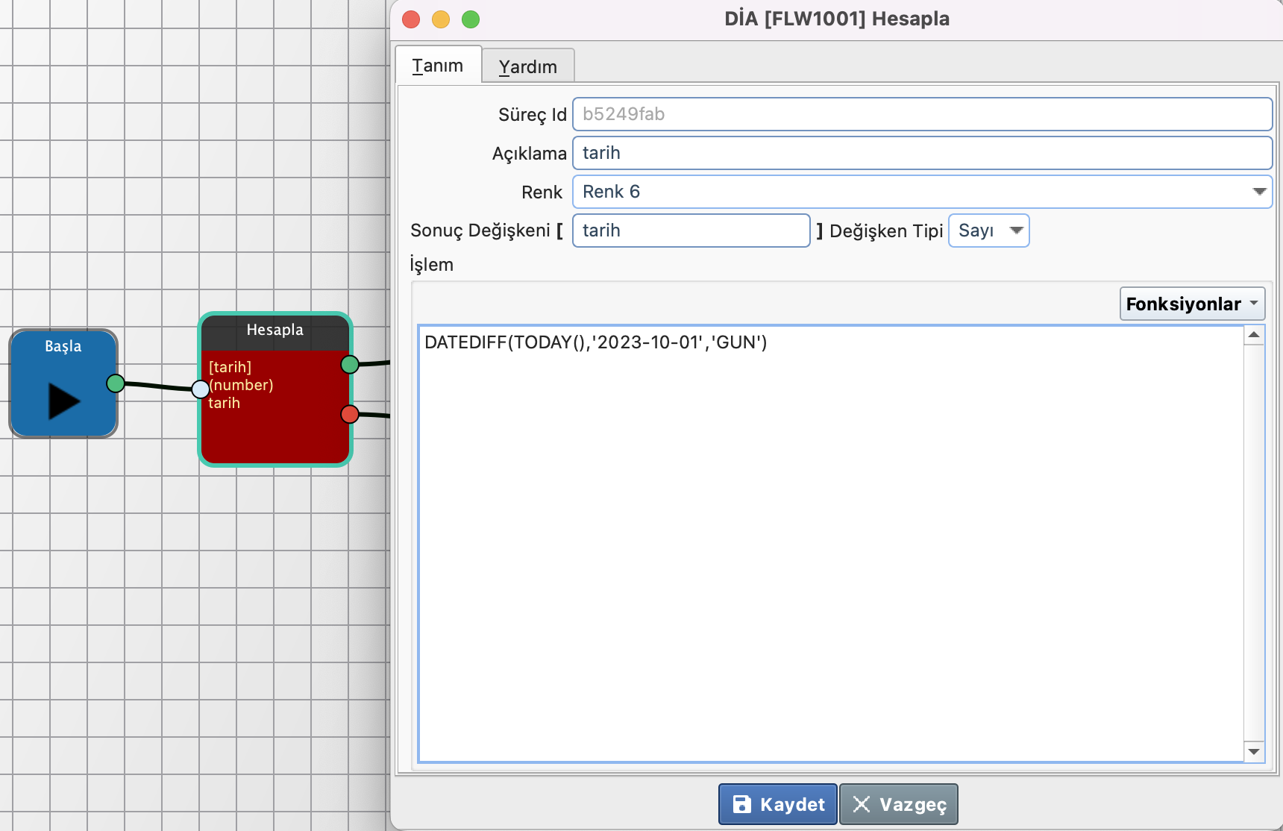
Task: Select the Hesapla node header
Action: coord(275,330)
